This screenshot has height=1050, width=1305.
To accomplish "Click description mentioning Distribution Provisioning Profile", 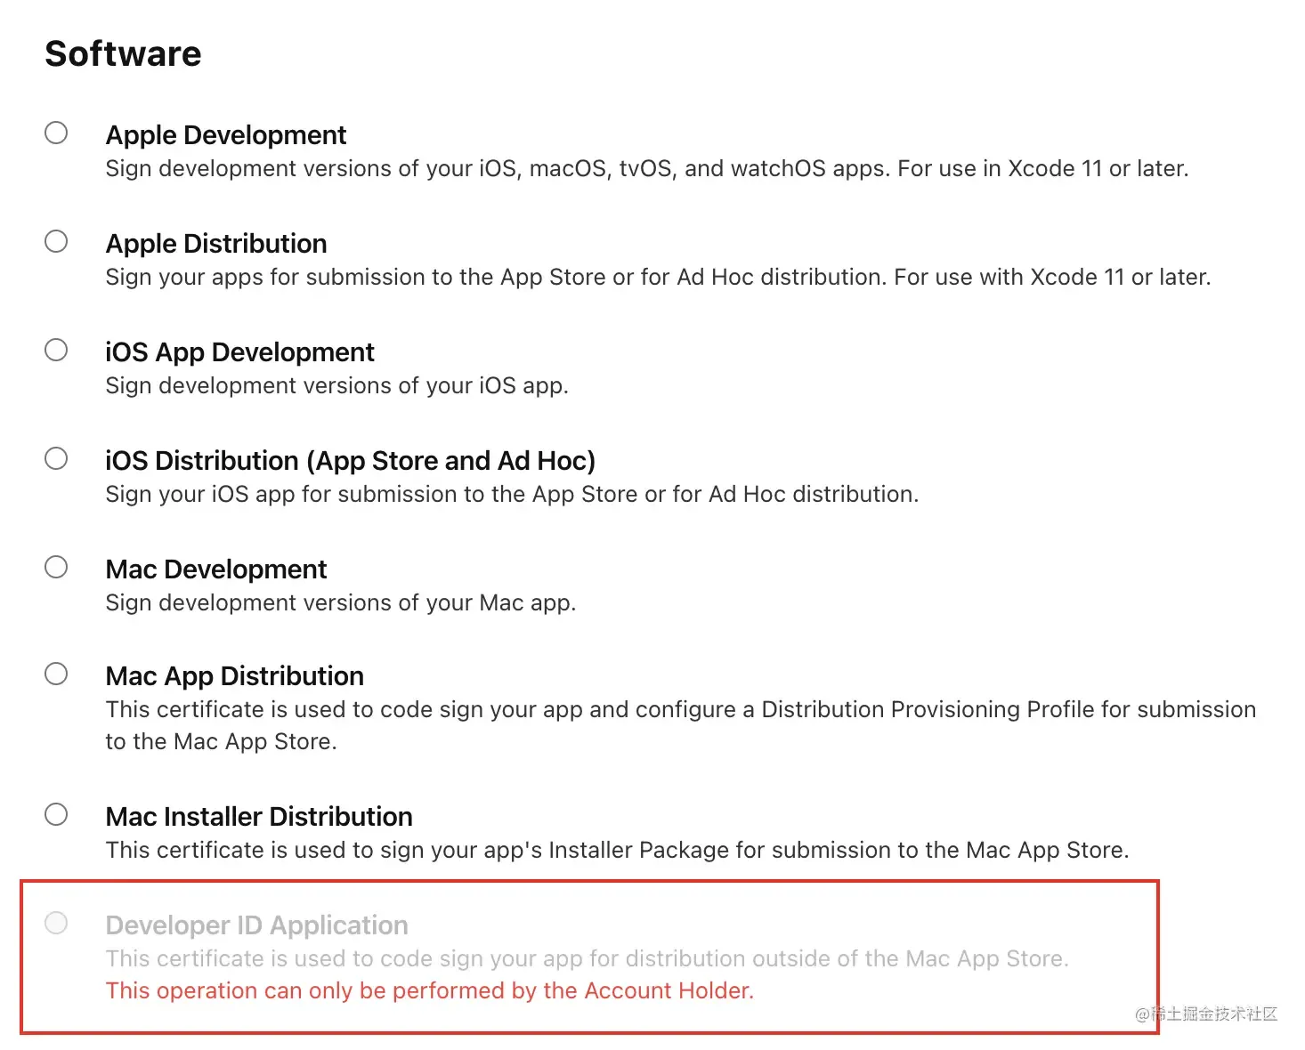I will pyautogui.click(x=681, y=725).
